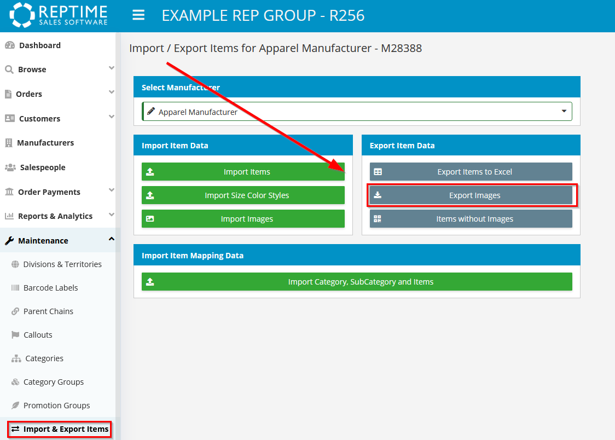This screenshot has width=615, height=440.
Task: Click Items without Images button
Action: [471, 219]
